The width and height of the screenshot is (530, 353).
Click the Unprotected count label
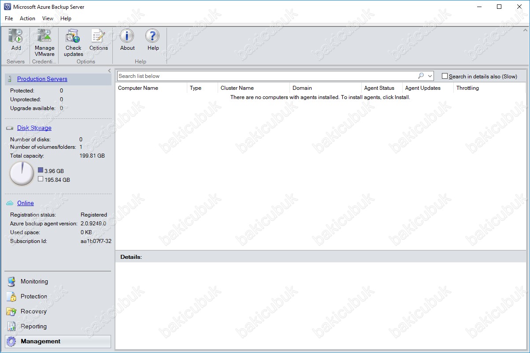[x=26, y=99]
